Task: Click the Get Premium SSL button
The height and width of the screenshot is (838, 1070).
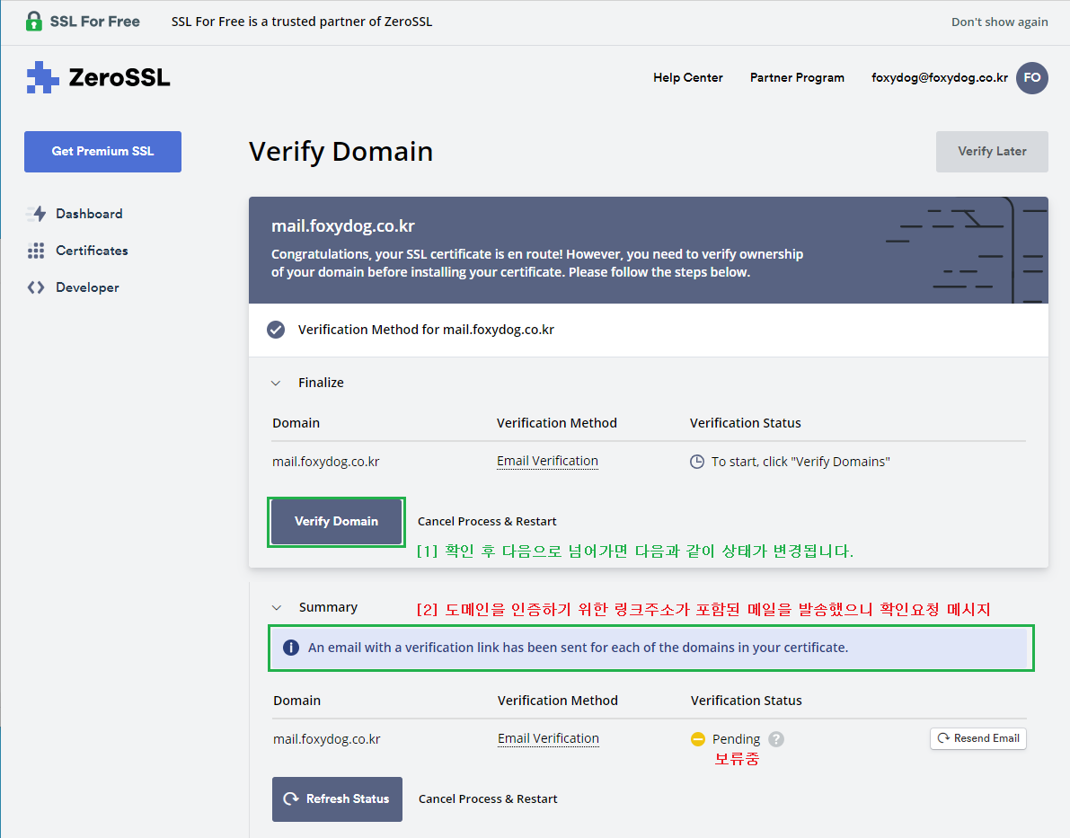Action: 103,152
